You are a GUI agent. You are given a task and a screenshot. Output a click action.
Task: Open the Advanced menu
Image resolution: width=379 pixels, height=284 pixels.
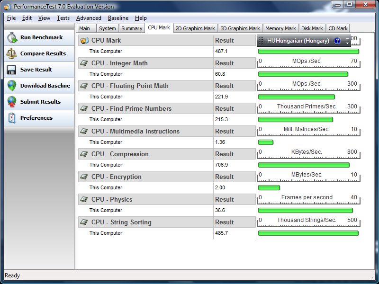click(x=89, y=18)
